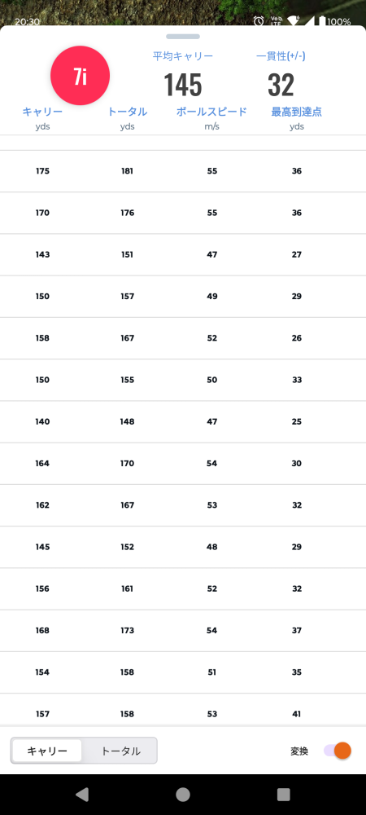366x815 pixels.
Task: Tap the Android recent apps square
Action: pyautogui.click(x=284, y=794)
